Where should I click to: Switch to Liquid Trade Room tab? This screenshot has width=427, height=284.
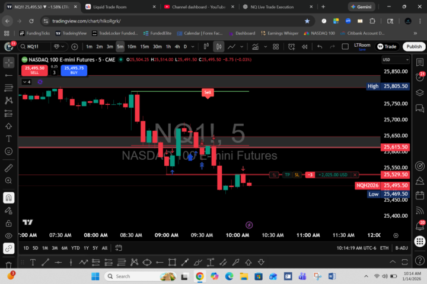point(121,7)
